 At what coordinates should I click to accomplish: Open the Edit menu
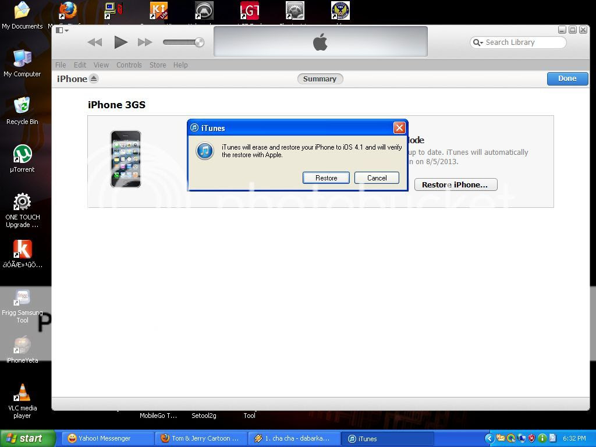80,65
